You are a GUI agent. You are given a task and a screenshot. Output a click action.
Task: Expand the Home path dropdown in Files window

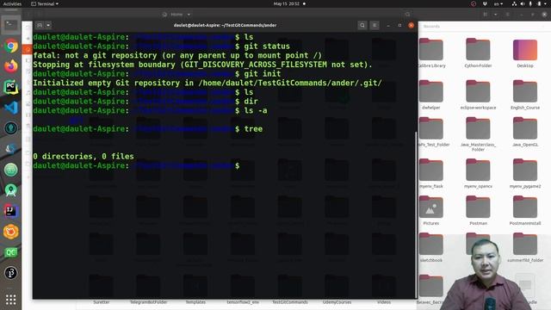(189, 15)
